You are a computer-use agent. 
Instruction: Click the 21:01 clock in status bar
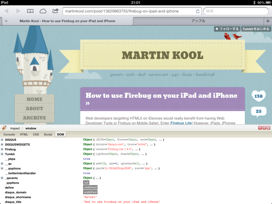coord(136,2)
